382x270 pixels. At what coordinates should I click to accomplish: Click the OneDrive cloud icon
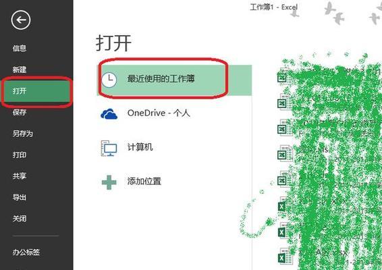click(109, 114)
